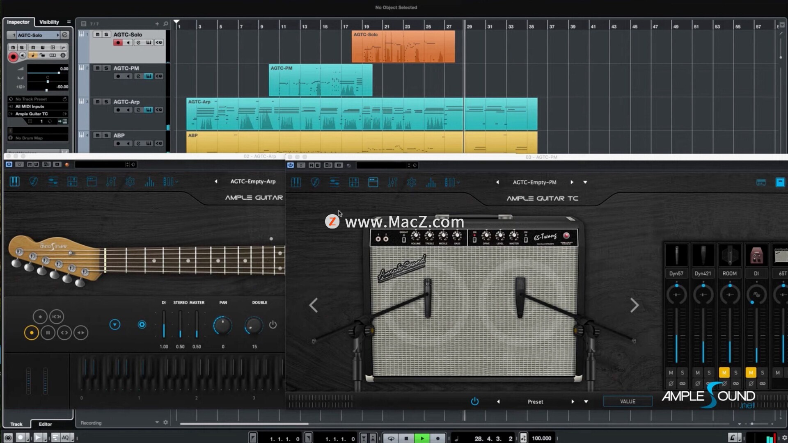Solo the AGTC-PM track

tap(106, 68)
